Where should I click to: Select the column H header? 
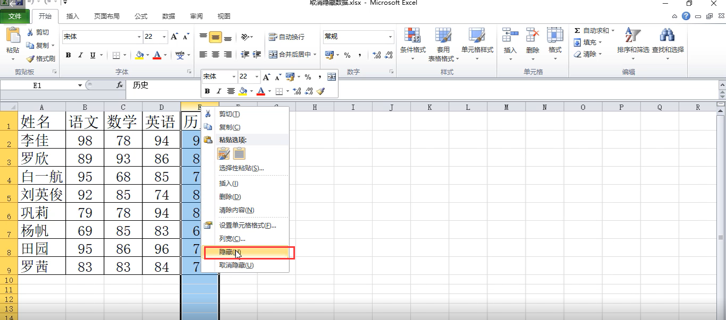point(315,107)
